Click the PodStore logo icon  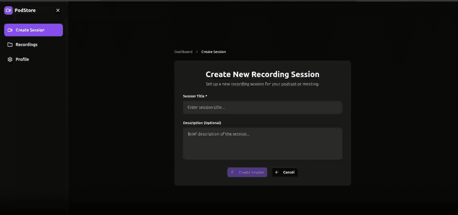pyautogui.click(x=8, y=11)
